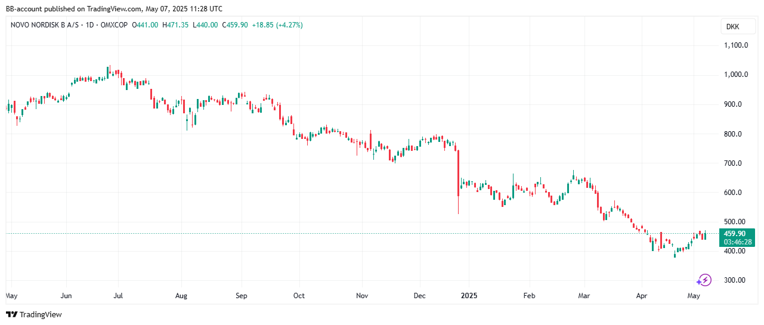The height and width of the screenshot is (325, 764).
Task: Click the 2025 label on the time axis
Action: (x=469, y=296)
